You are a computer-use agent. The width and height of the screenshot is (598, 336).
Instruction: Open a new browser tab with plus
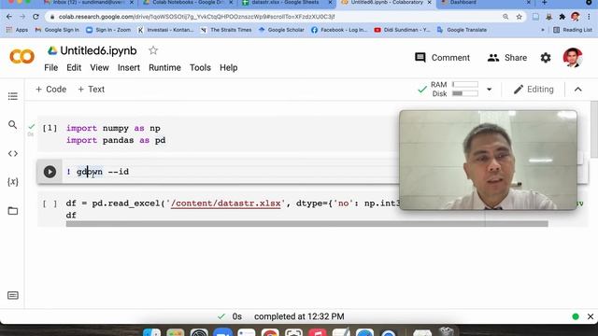[544, 3]
